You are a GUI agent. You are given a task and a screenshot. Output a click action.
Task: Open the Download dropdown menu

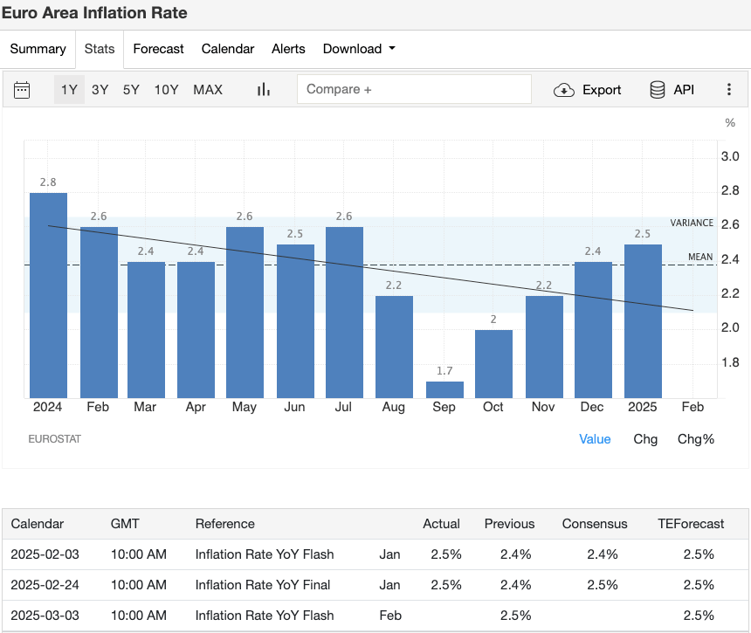353,49
